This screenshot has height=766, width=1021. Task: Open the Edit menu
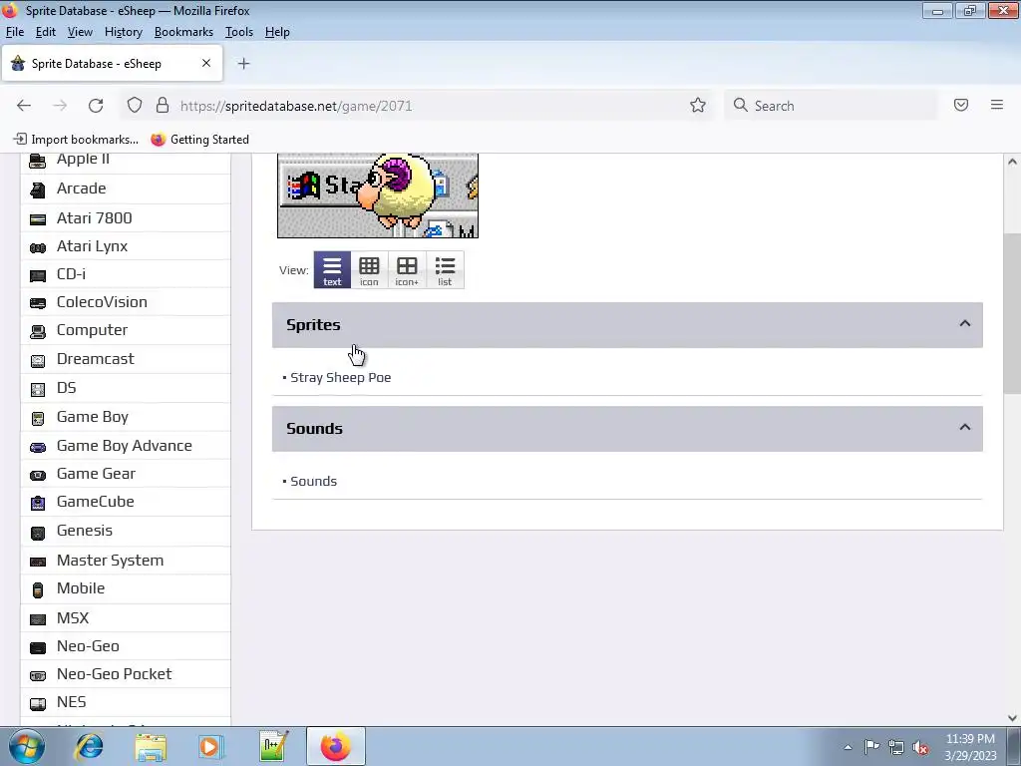(x=45, y=32)
